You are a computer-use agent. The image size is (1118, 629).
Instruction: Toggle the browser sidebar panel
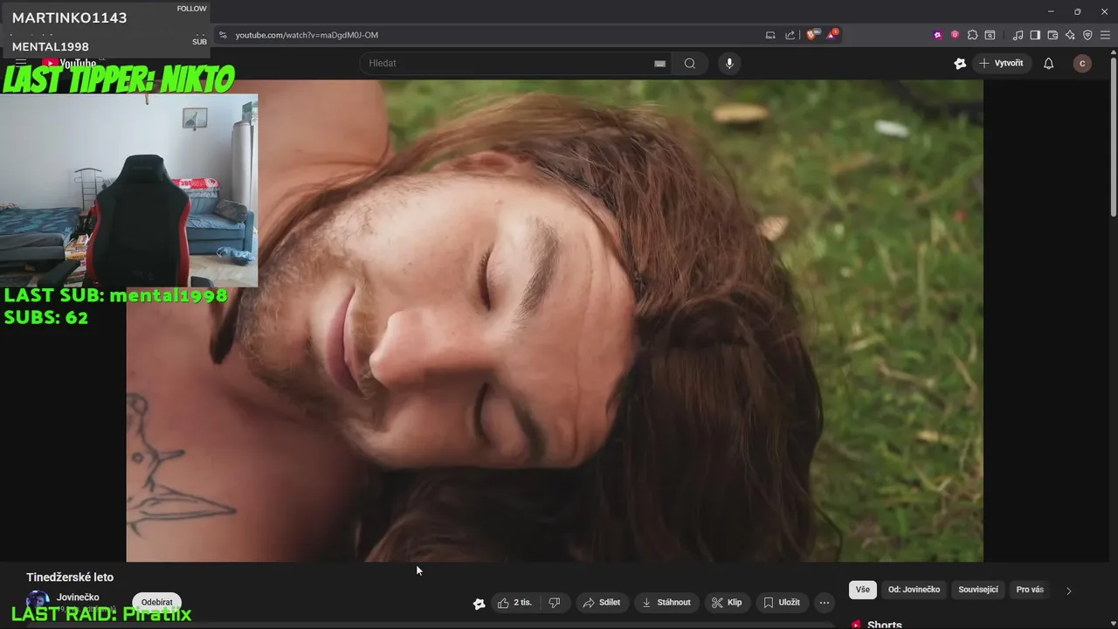pyautogui.click(x=1035, y=35)
